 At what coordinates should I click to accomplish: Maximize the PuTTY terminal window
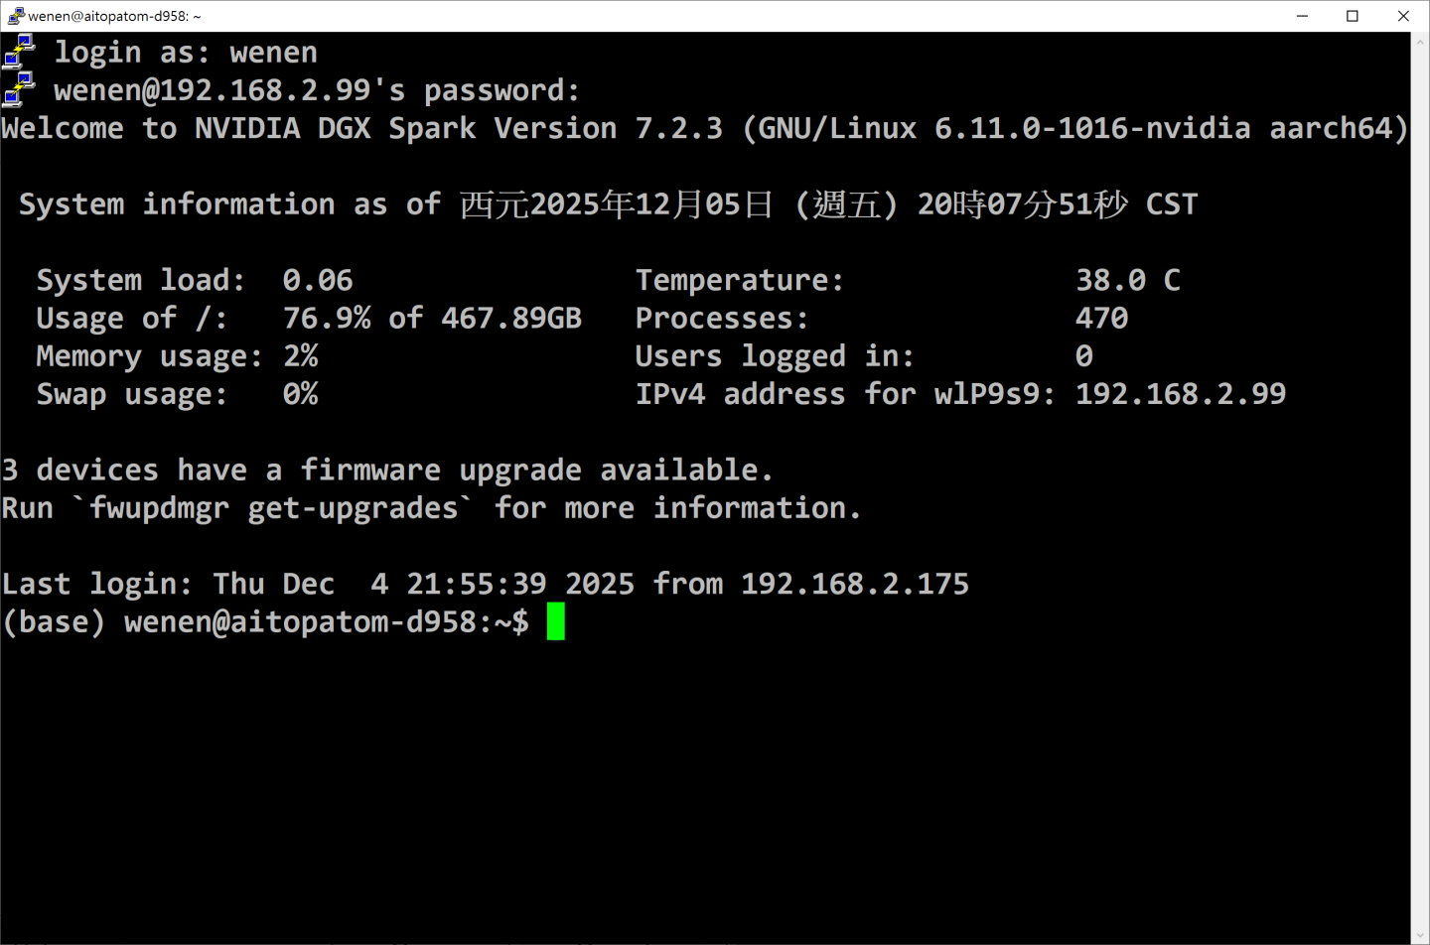click(x=1353, y=16)
